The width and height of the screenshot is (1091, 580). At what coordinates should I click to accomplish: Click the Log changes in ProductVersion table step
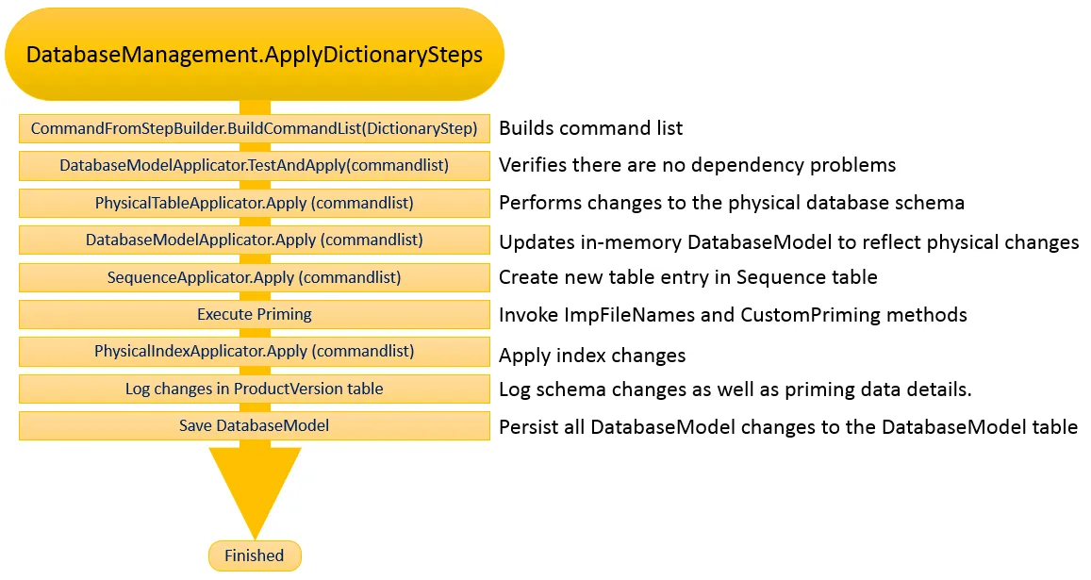255,389
